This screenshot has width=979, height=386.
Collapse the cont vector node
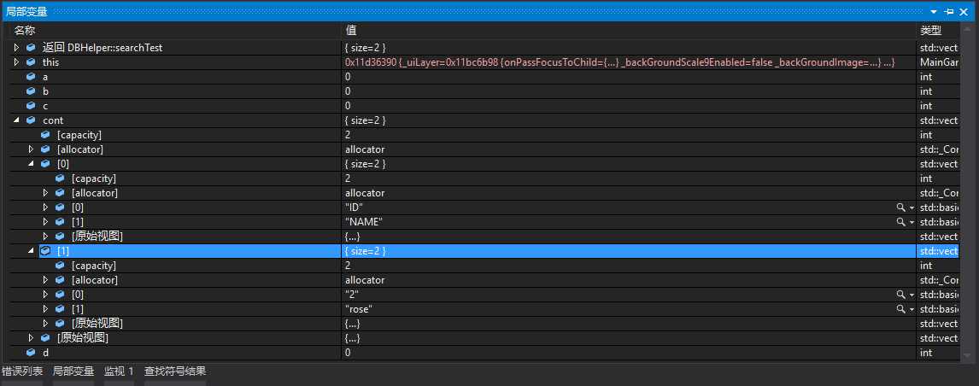(x=17, y=120)
